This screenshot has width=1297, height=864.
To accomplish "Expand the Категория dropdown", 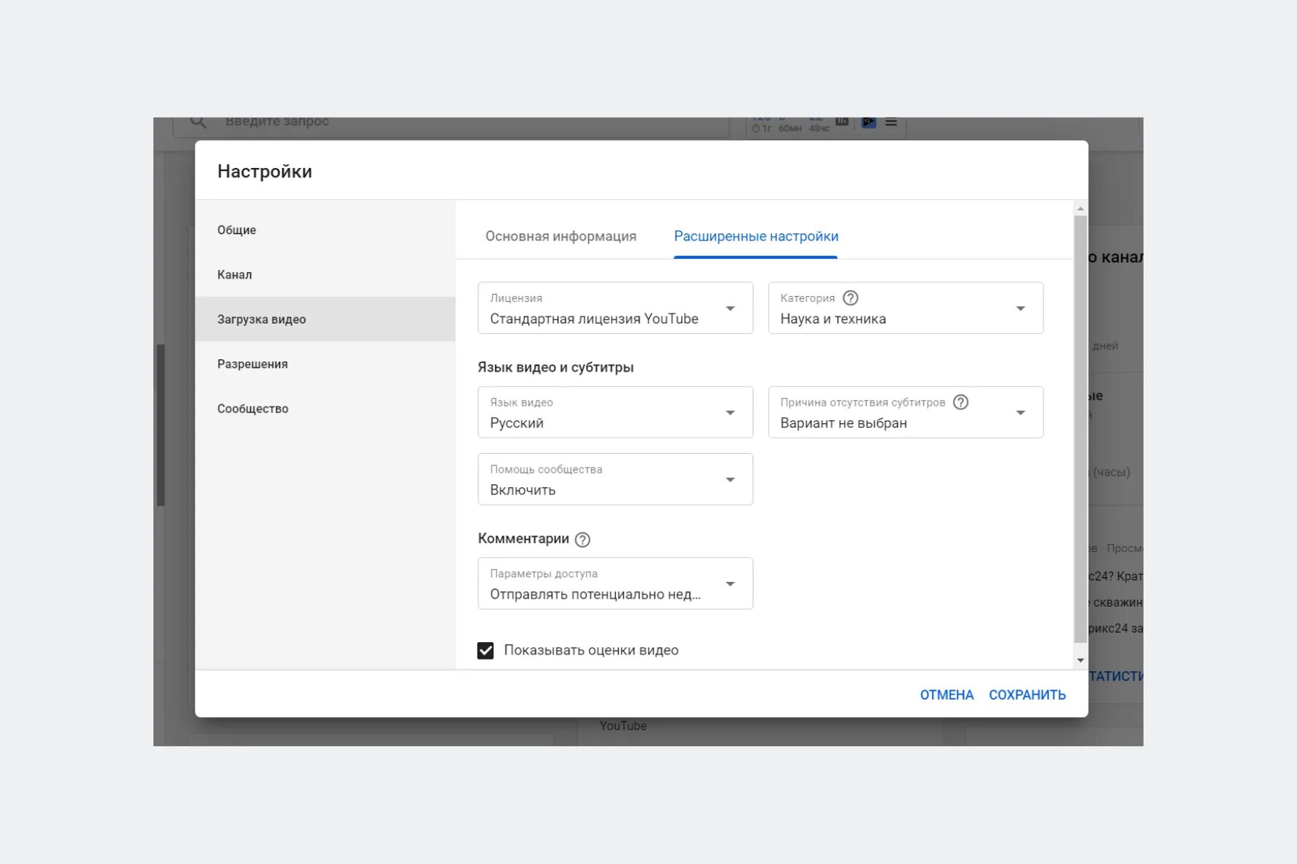I will pos(906,308).
